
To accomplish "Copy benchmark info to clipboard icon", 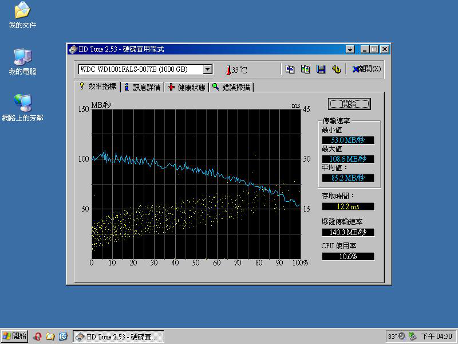I will pyautogui.click(x=290, y=69).
